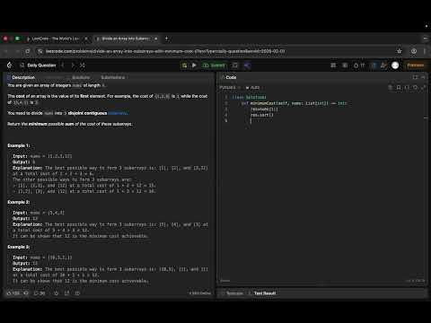
Task: Switch to the Submissions tab
Action: coord(112,77)
